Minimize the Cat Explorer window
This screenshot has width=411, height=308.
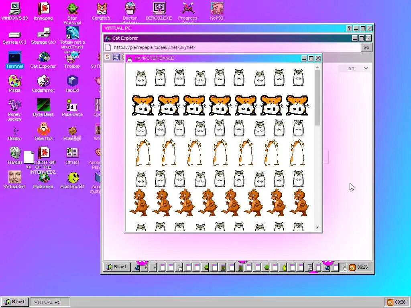[x=354, y=38]
